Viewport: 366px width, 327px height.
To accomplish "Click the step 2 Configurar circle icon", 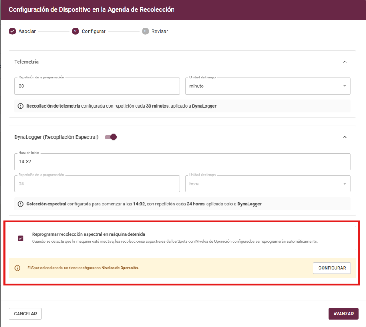I will 76,31.
